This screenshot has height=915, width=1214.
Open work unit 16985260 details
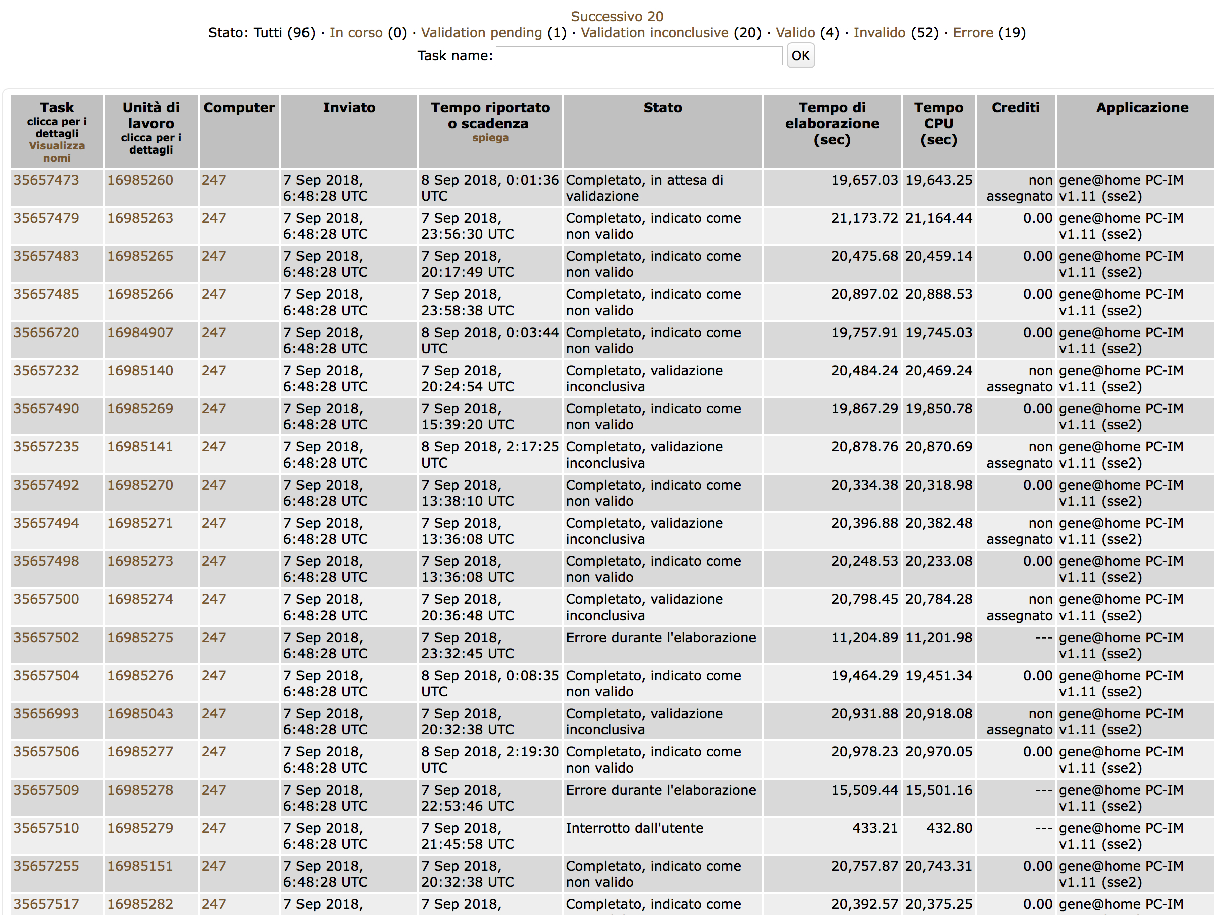(140, 180)
